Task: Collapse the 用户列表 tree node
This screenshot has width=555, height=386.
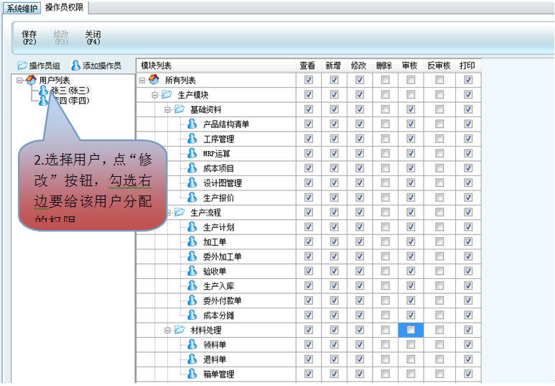Action: point(19,80)
